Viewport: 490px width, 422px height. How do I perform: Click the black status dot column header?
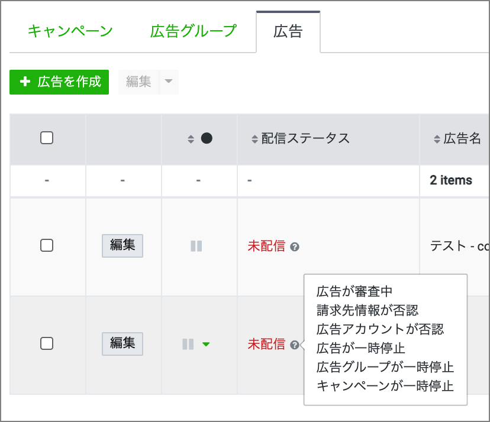point(207,138)
